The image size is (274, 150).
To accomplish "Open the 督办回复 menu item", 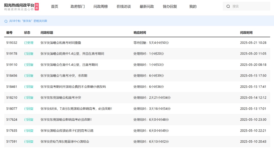I will (169, 6).
